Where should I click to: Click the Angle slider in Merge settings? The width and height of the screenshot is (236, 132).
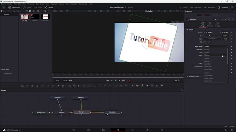point(212,39)
